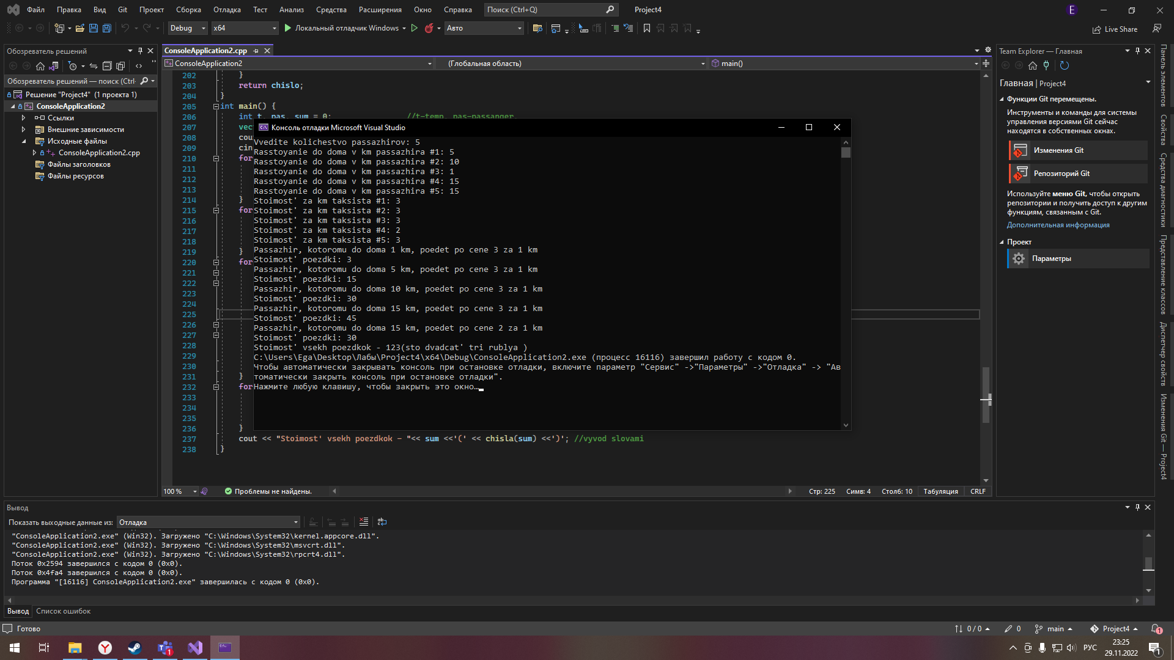Screen dimensions: 1174x660
Task: Clear all output with the red-lined icon
Action: click(x=364, y=522)
